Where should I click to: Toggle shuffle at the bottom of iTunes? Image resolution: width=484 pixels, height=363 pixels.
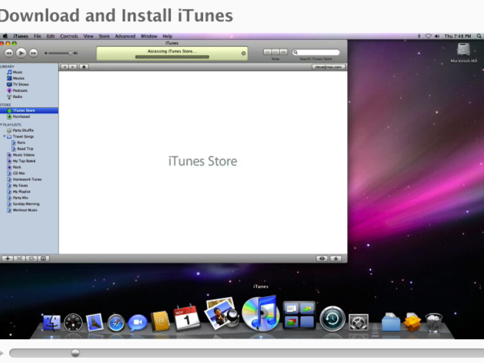pos(19,259)
